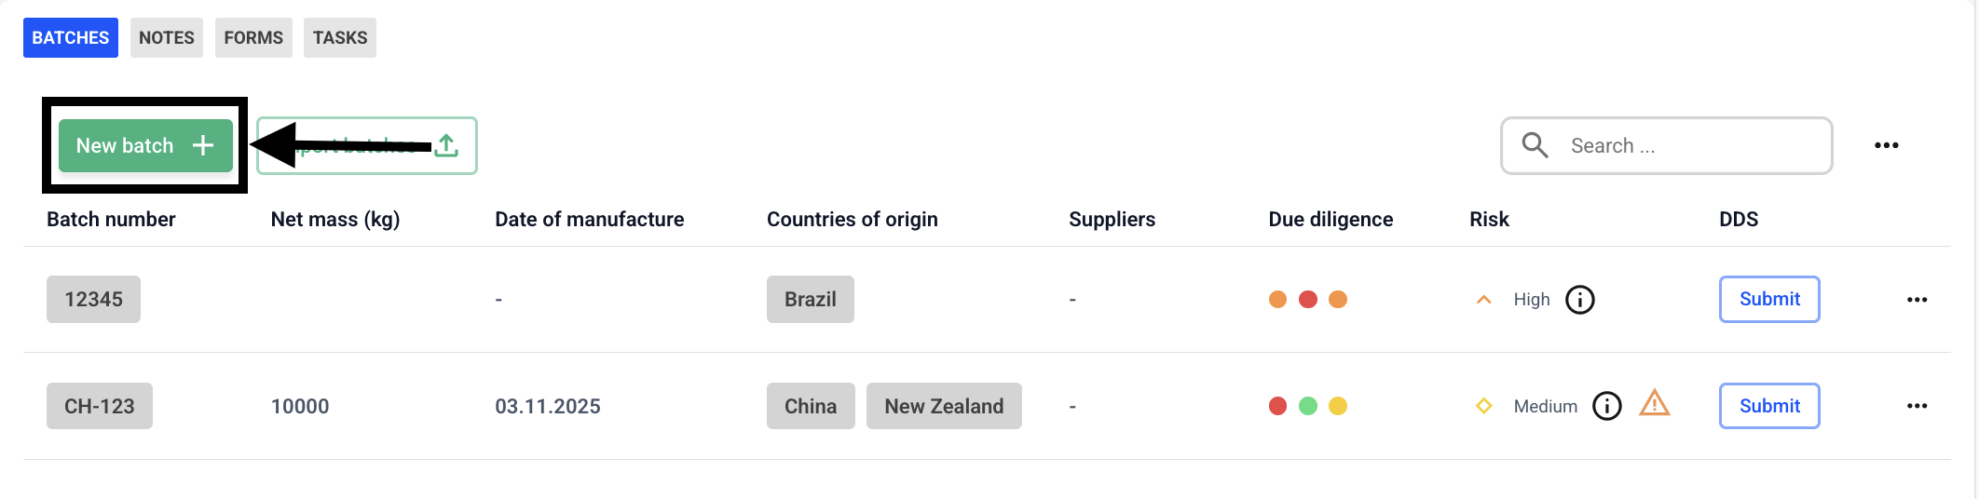Image resolution: width=1979 pixels, height=499 pixels.
Task: Submit DDS for batch CH-123
Action: point(1769,406)
